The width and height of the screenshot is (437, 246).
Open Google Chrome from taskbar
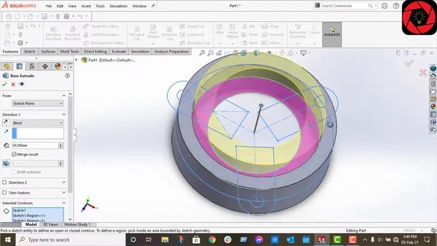click(212, 240)
